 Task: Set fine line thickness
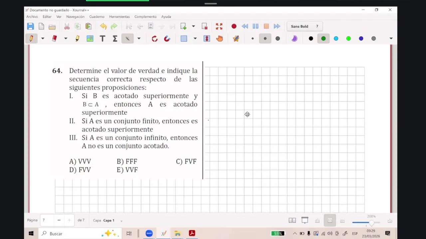(x=253, y=39)
